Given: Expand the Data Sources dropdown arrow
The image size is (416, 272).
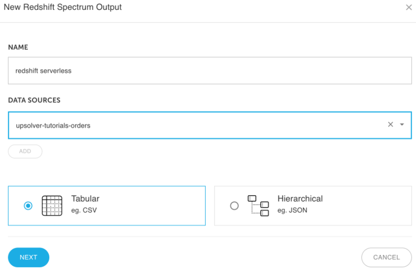Looking at the screenshot, I should [x=402, y=125].
